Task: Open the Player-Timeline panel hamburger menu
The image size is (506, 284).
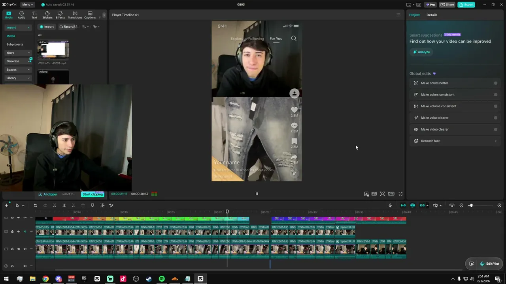Action: click(398, 15)
